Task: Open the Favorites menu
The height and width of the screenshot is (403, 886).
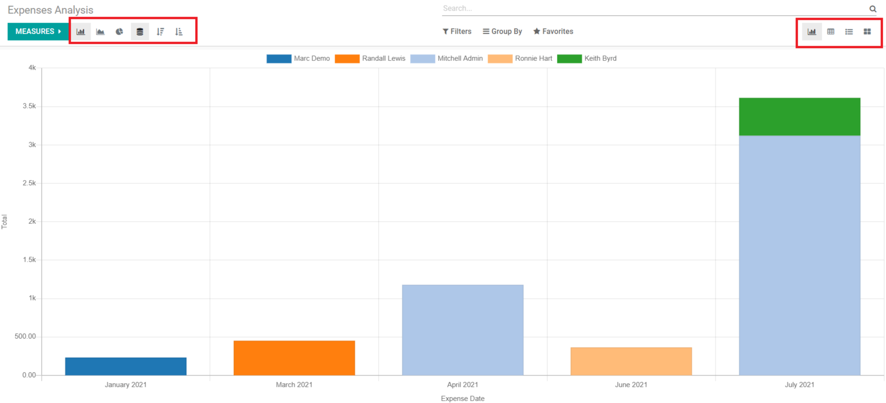Action: 553,31
